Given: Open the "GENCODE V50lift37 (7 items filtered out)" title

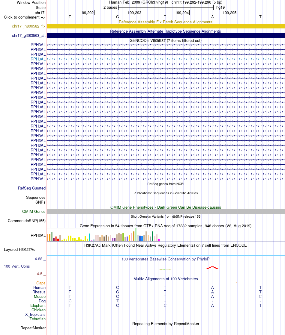Looking at the screenshot, I should tap(166, 41).
